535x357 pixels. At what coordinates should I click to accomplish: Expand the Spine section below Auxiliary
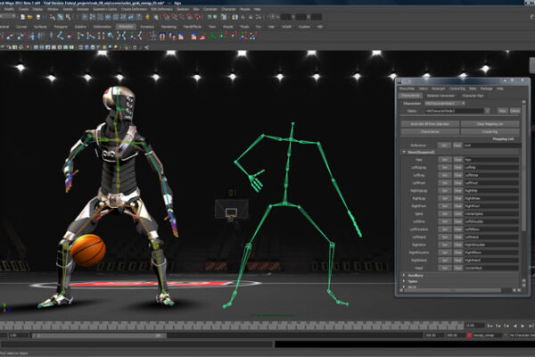tap(404, 281)
